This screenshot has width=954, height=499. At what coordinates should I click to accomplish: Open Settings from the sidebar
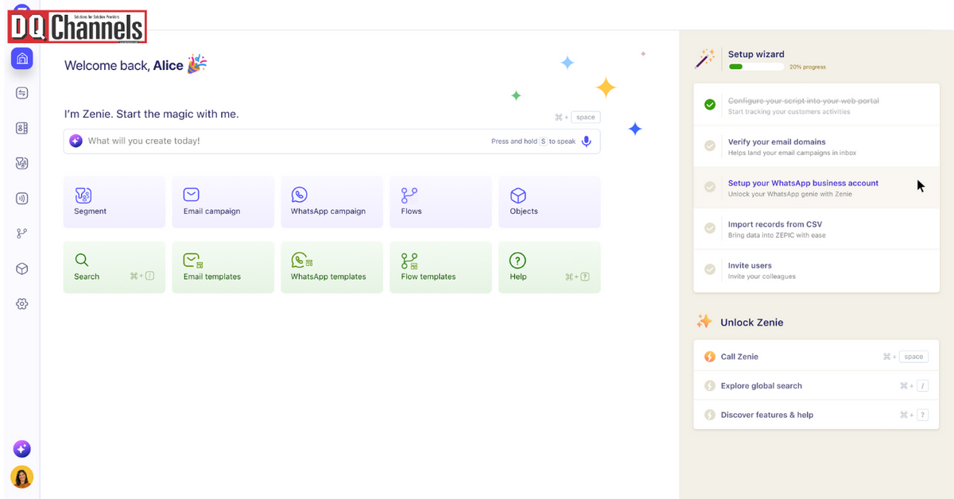pos(21,304)
